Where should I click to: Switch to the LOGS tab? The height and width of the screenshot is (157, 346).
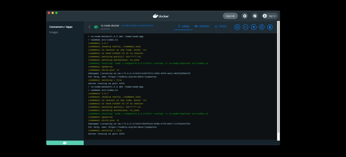click(x=183, y=26)
